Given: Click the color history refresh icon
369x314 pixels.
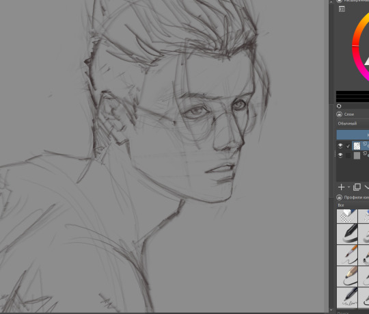Looking at the screenshot, I should (339, 106).
